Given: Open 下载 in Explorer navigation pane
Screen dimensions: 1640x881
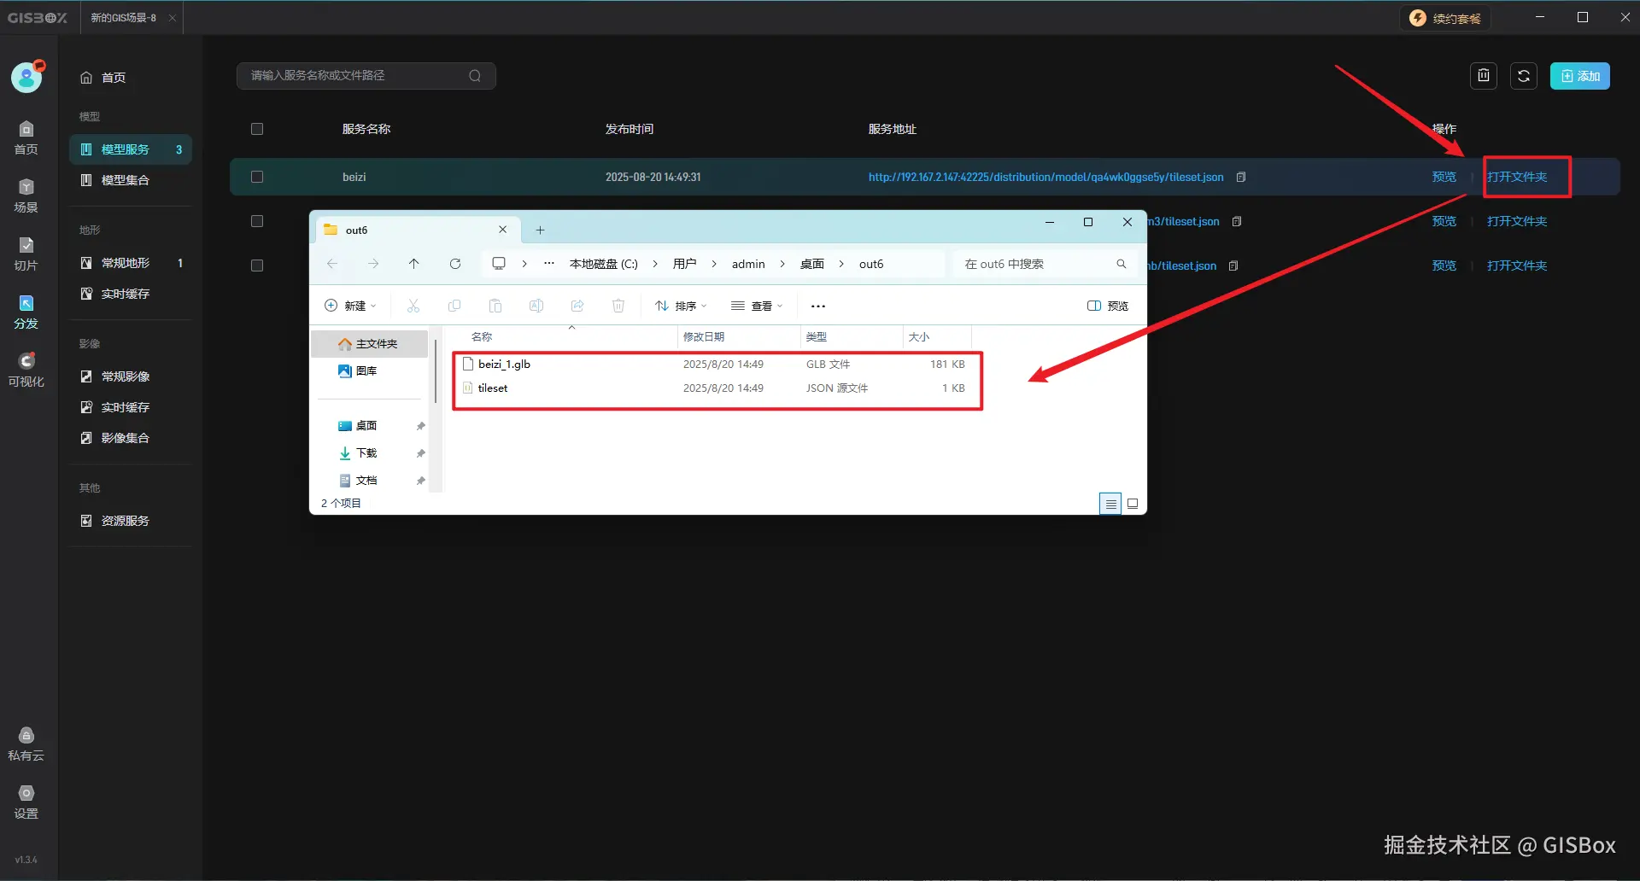Looking at the screenshot, I should tap(366, 453).
